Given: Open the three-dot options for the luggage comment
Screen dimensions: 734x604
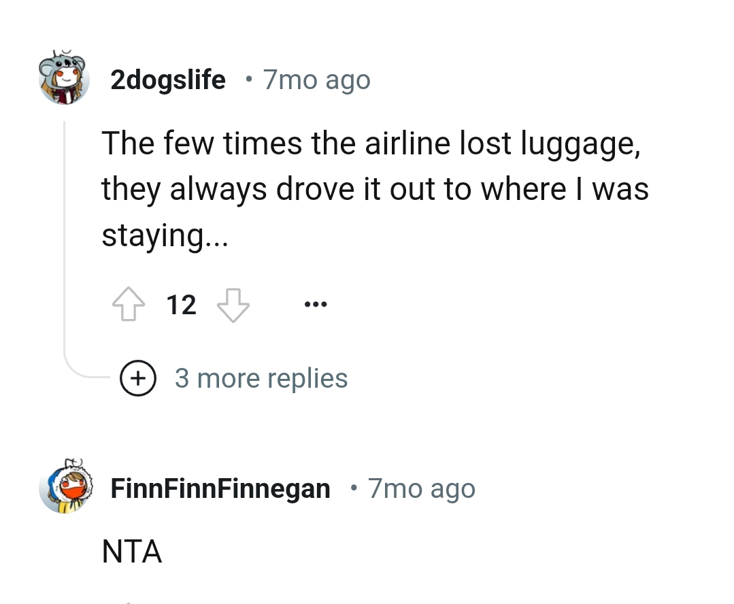Looking at the screenshot, I should click(316, 304).
